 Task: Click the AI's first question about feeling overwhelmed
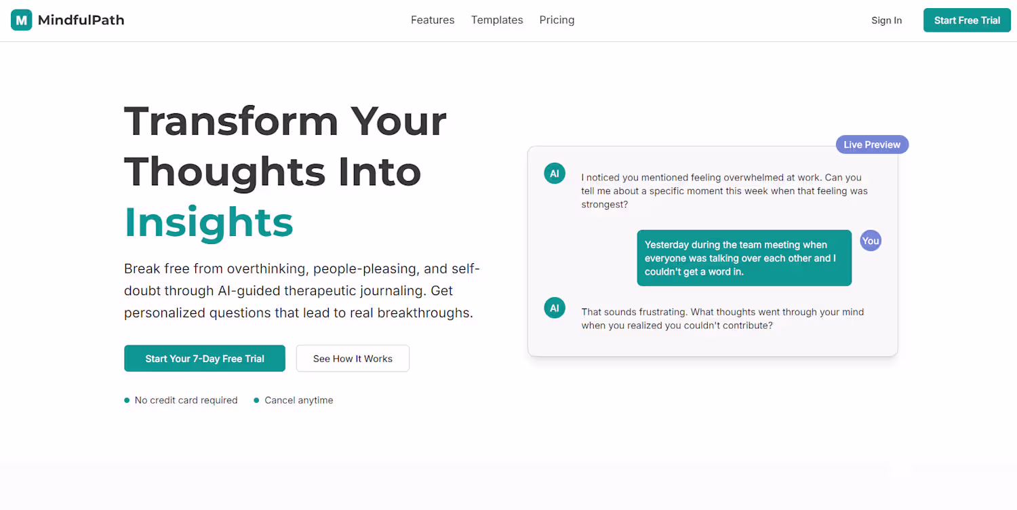pos(724,191)
